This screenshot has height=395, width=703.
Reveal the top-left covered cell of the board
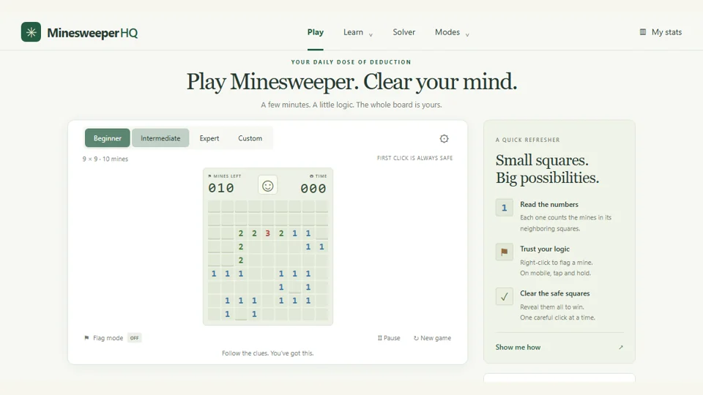(x=214, y=206)
